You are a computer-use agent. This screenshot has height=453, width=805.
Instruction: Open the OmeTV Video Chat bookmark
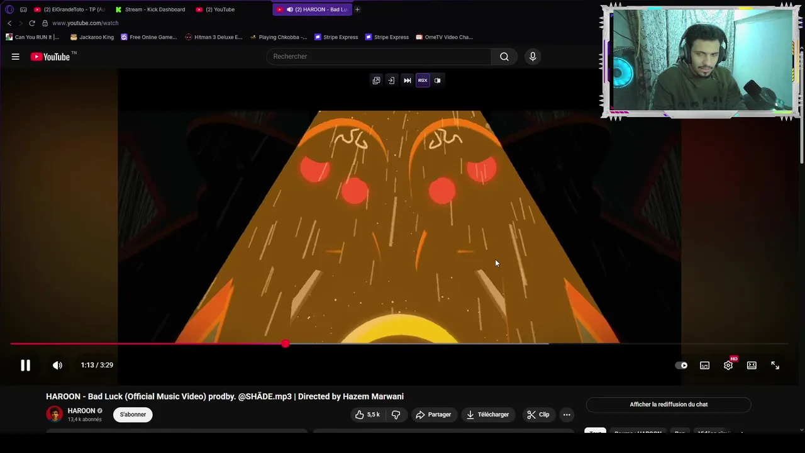[x=445, y=37]
